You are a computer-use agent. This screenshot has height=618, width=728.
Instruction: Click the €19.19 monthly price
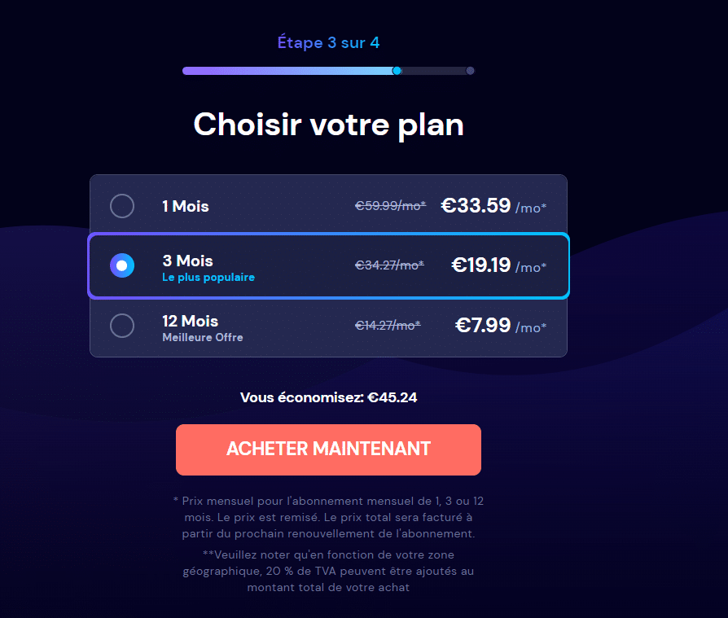[x=482, y=265]
